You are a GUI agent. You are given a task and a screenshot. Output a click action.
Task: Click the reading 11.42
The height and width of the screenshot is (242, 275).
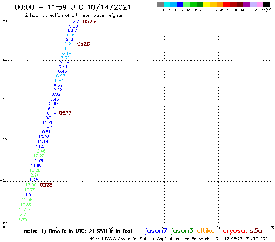(x=47, y=127)
